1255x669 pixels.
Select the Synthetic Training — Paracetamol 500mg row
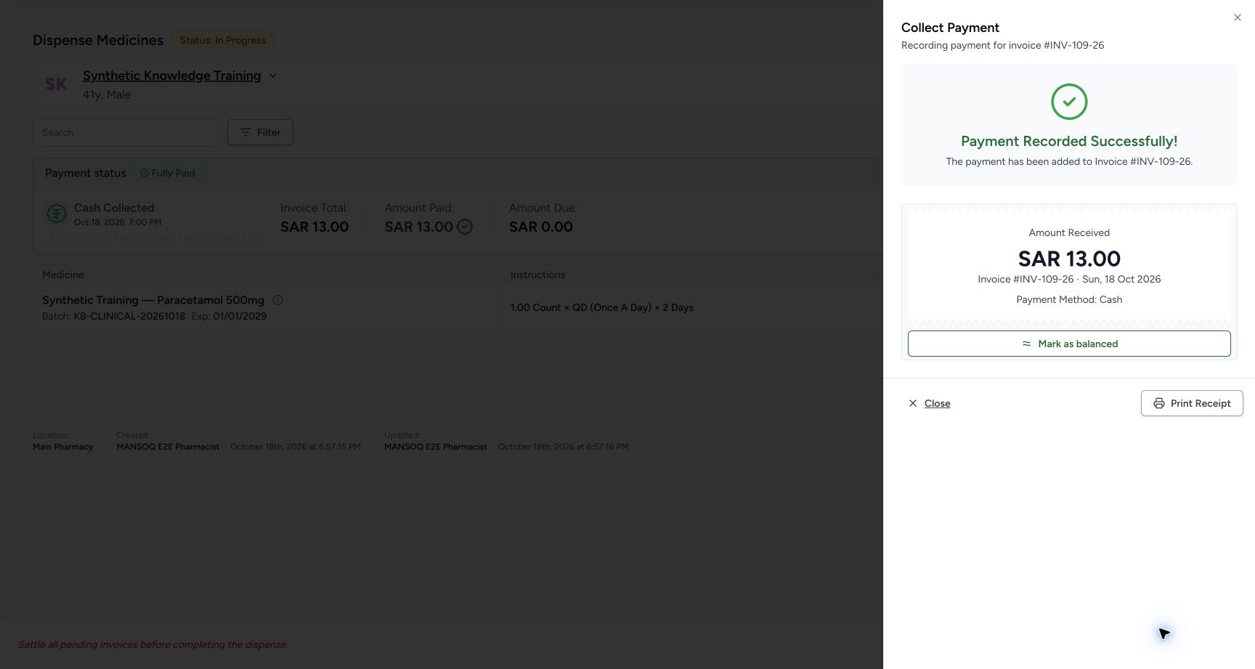point(458,307)
